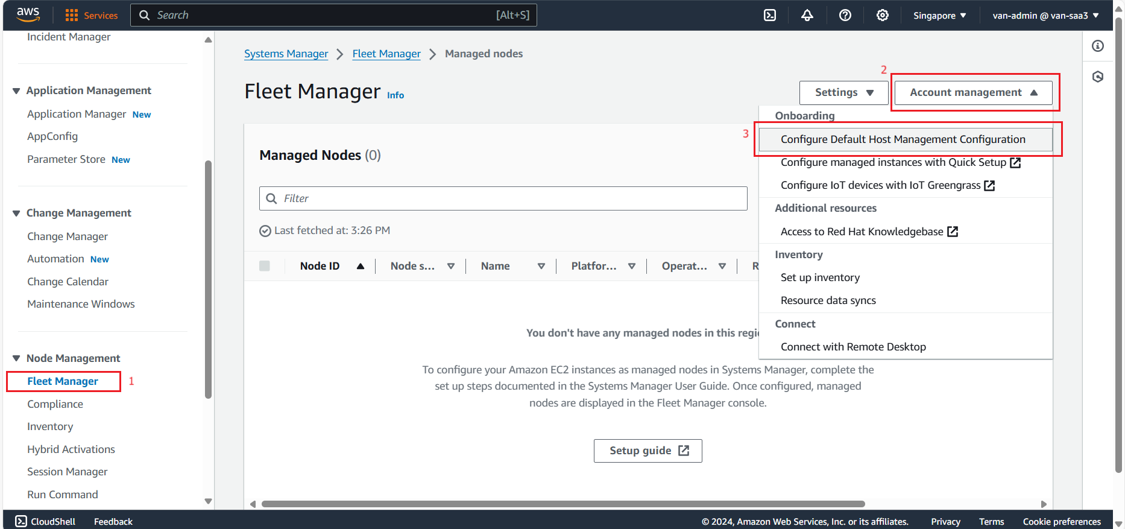Open the settings gear icon

(883, 15)
